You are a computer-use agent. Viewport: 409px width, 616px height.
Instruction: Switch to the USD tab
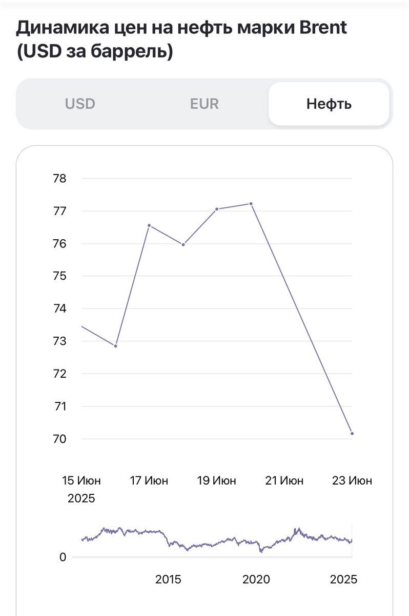[x=80, y=104]
